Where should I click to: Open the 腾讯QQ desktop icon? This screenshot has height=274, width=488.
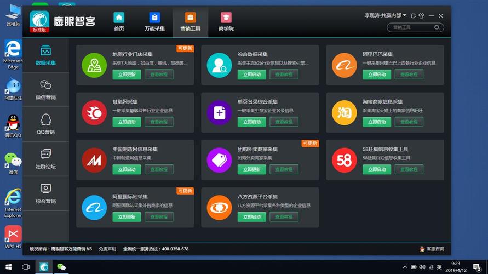(x=13, y=126)
